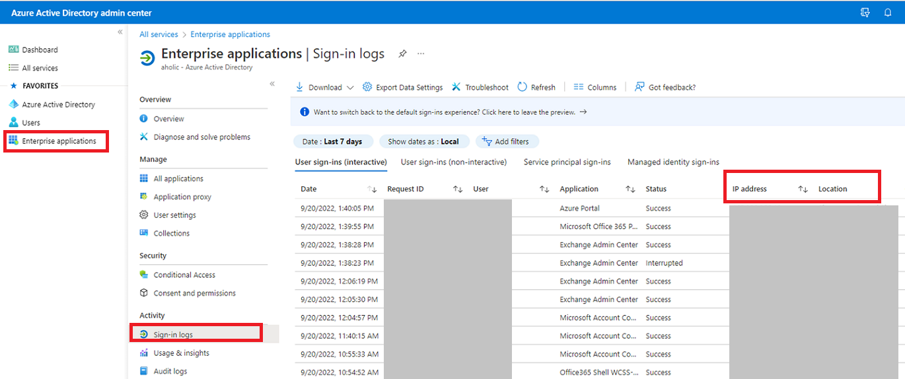Click the leave preview banner arrow
The image size is (905, 379).
tap(583, 112)
